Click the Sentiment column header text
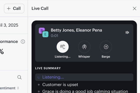The width and height of the screenshot is (140, 93). [8, 88]
